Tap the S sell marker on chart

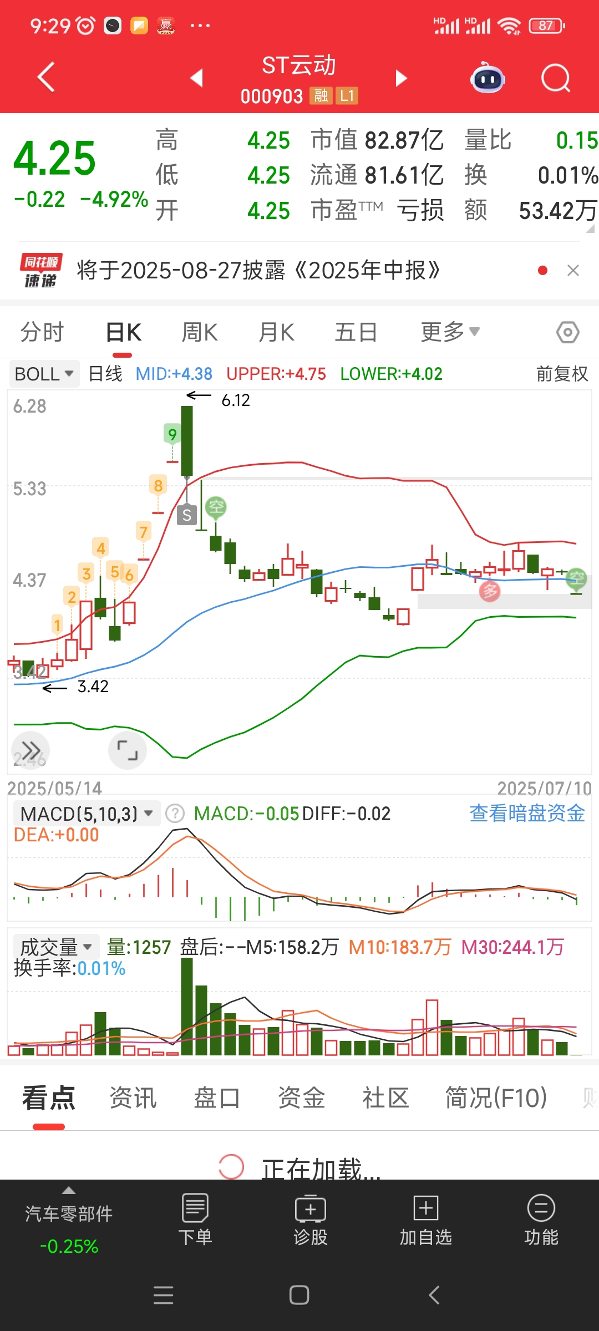187,515
